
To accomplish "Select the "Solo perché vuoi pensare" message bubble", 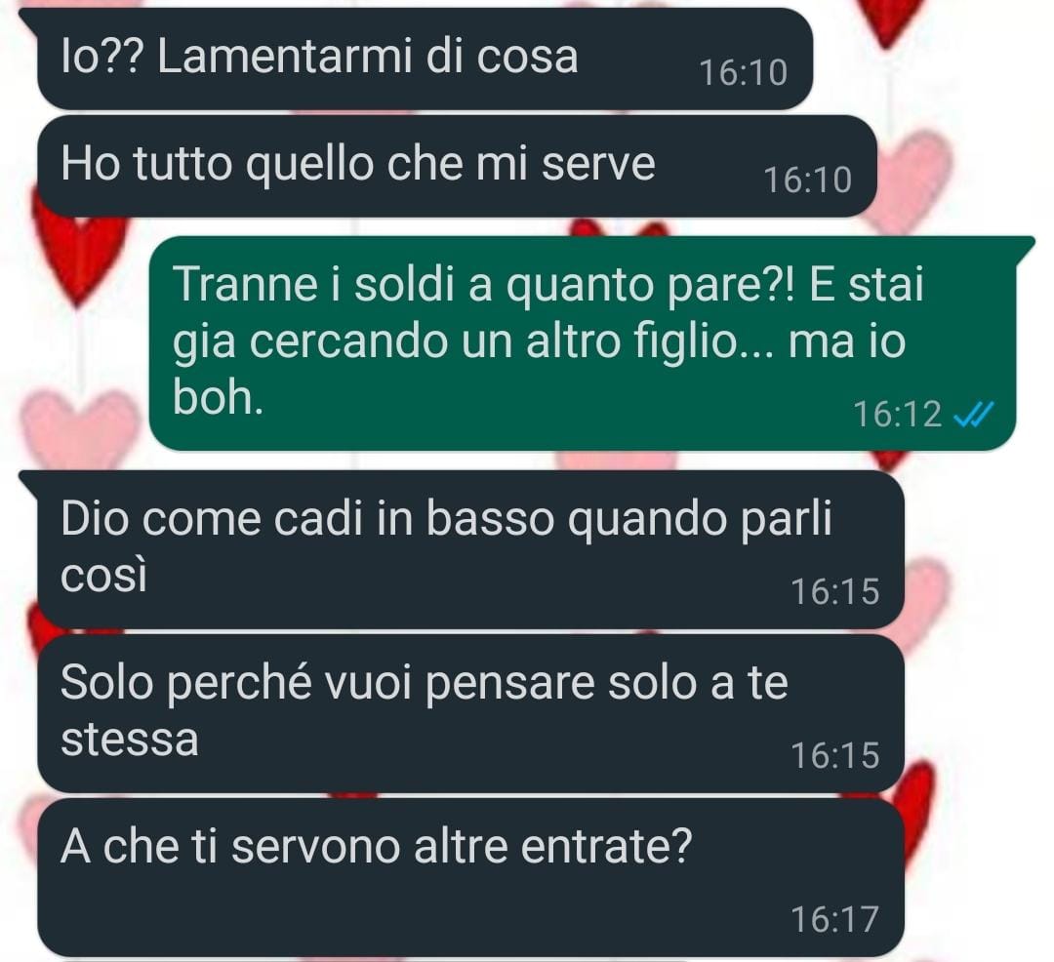I will (470, 713).
